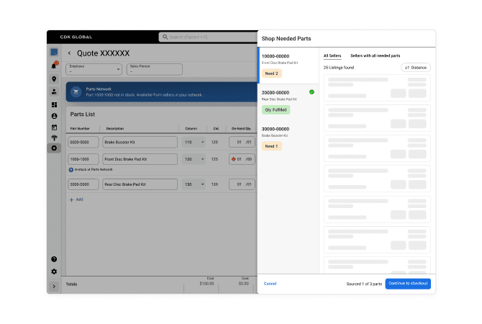The width and height of the screenshot is (482, 324).
Task: Expand the sidebar with bottom chevron
Action: pyautogui.click(x=54, y=287)
